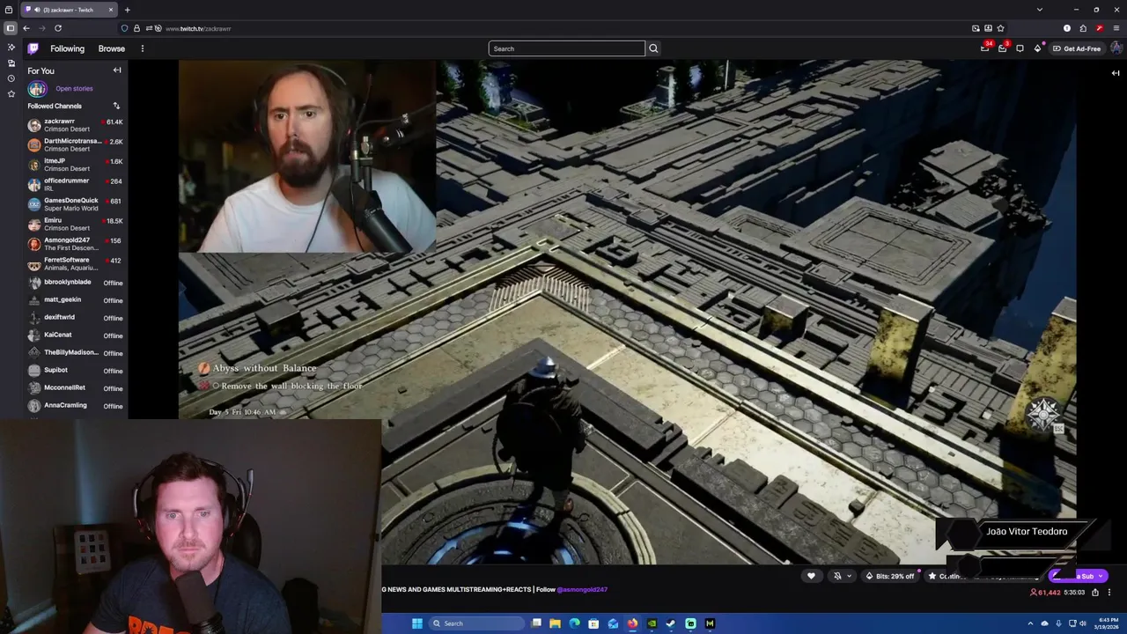Expand notification options chevron next to bell
Image resolution: width=1127 pixels, height=634 pixels.
coord(849,576)
